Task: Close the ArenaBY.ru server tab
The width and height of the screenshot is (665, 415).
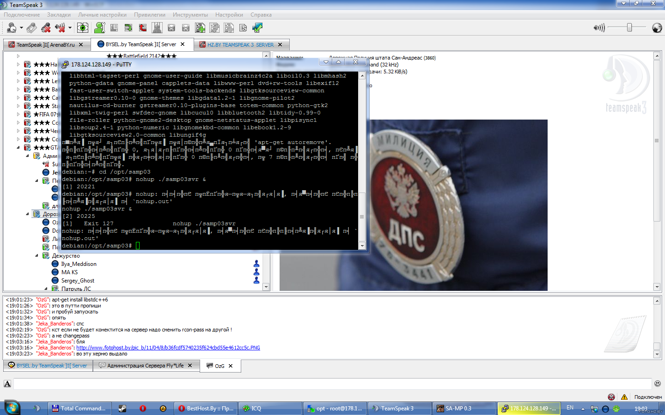Action: [81, 45]
